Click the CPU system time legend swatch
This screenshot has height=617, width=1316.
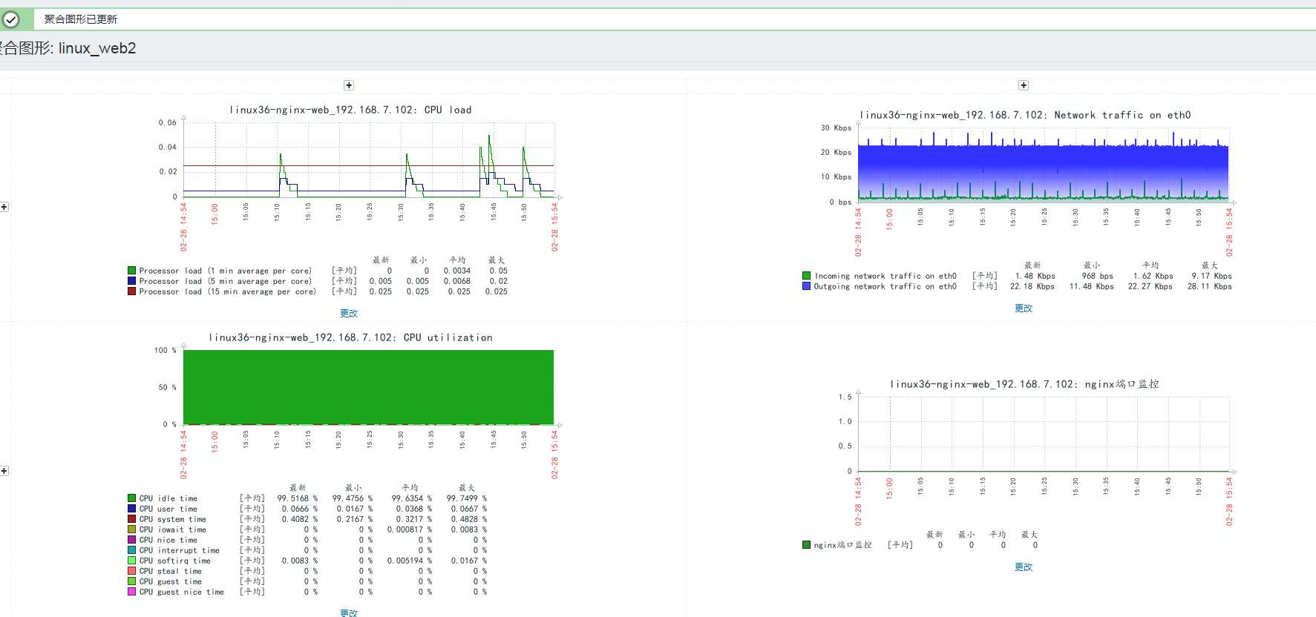point(131,519)
